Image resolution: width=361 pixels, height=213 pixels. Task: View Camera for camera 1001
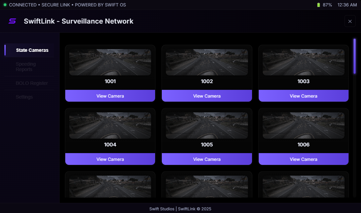click(x=110, y=96)
